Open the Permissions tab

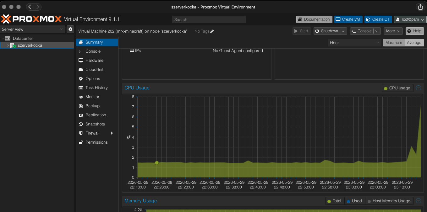pos(97,142)
